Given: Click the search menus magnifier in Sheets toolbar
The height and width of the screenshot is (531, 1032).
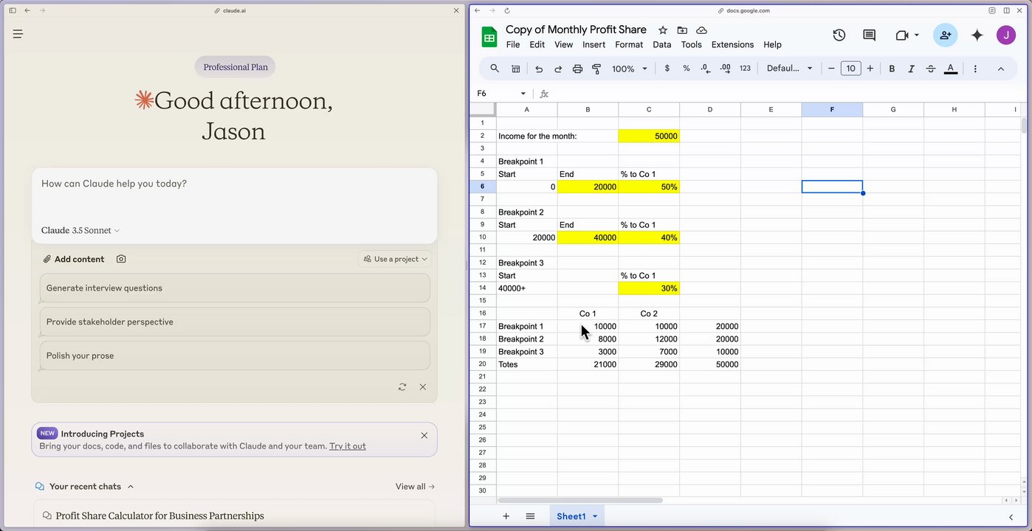Looking at the screenshot, I should point(495,69).
